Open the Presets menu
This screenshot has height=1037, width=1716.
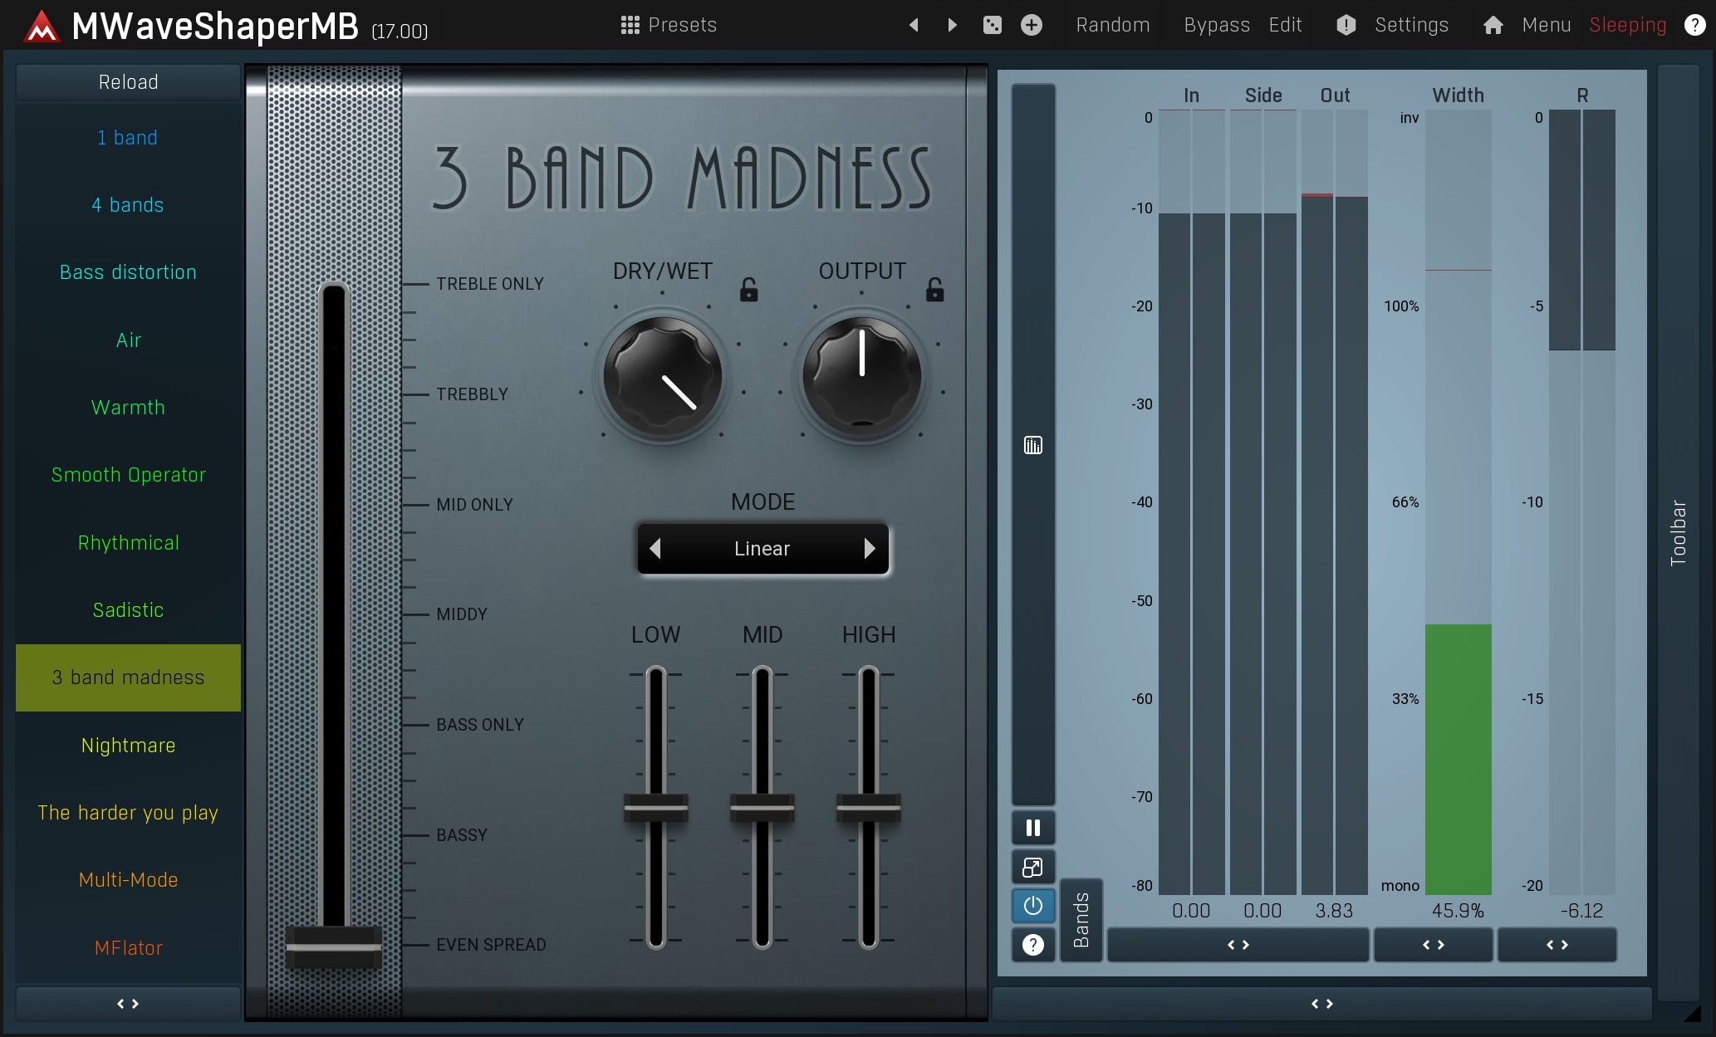(x=669, y=25)
